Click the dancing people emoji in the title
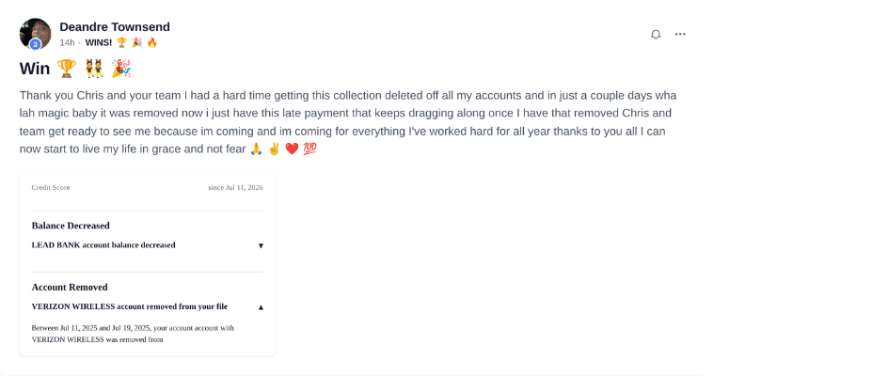 [94, 69]
